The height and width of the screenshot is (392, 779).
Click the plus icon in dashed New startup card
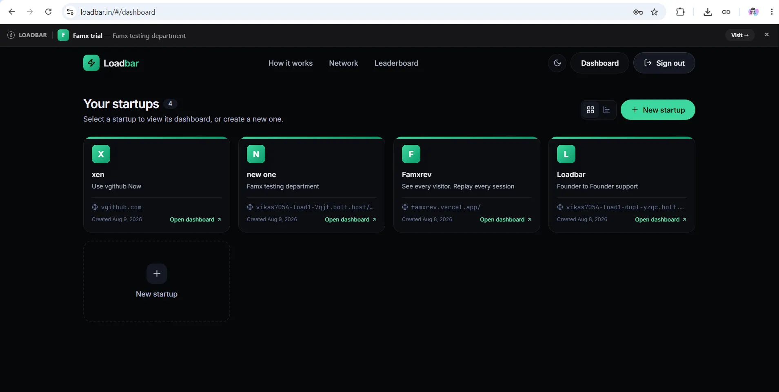click(x=157, y=273)
